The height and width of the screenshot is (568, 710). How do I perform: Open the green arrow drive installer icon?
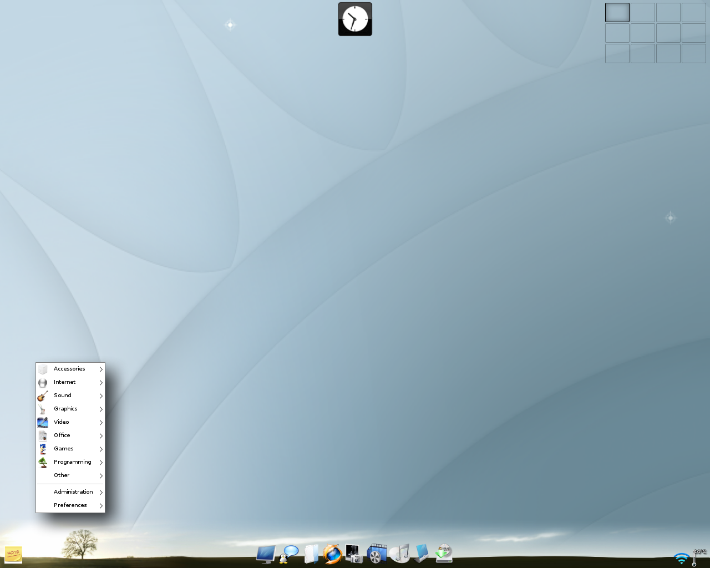pyautogui.click(x=444, y=554)
